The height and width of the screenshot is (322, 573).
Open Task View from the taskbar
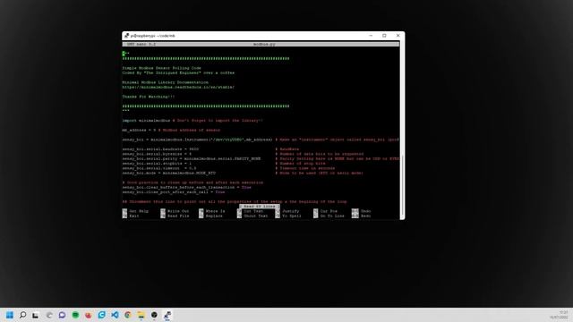tap(36, 315)
